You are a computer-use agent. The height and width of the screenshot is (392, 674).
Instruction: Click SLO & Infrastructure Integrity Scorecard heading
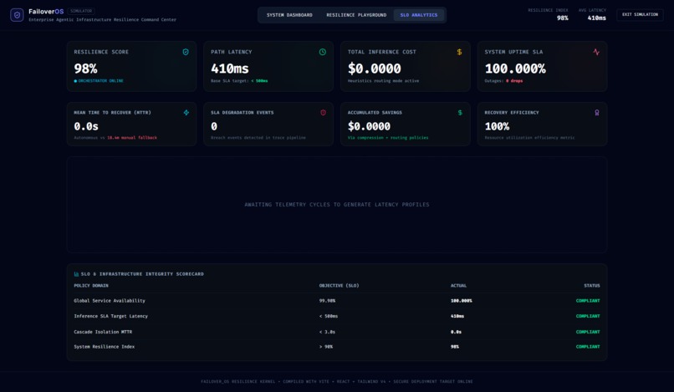tap(142, 274)
